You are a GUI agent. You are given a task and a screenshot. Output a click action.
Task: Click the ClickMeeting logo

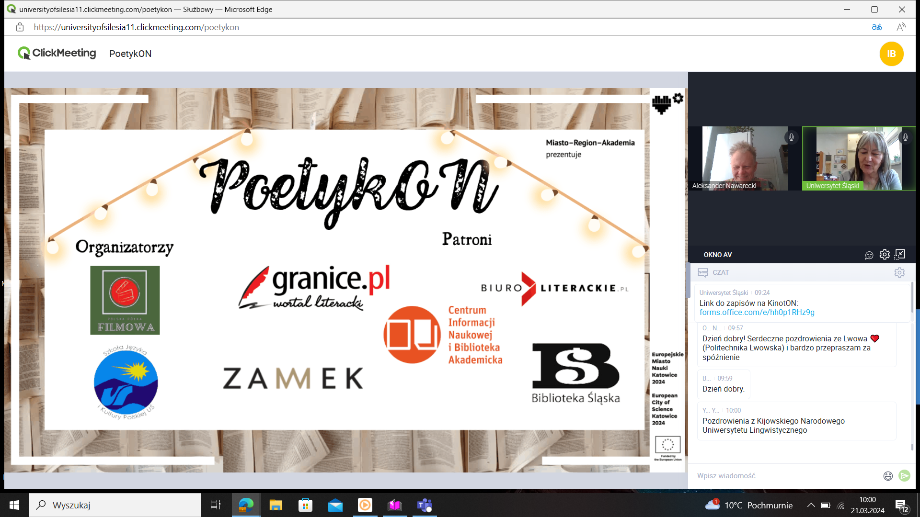57,53
